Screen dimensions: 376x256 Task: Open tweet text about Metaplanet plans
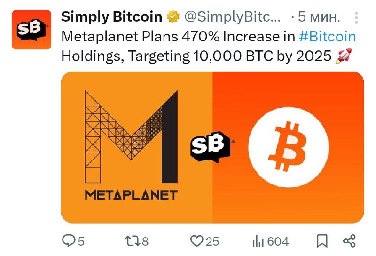[x=209, y=46]
